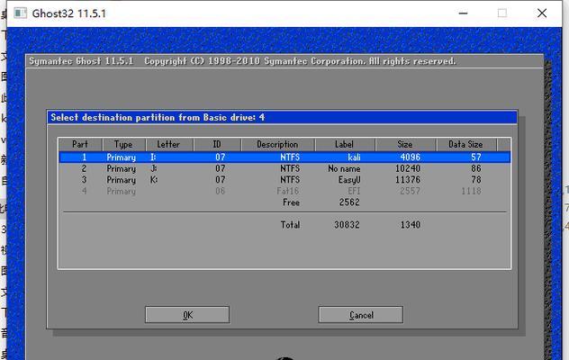Click the 'Select destination partition' dialog title bar
This screenshot has height=360, width=569.
tap(284, 117)
